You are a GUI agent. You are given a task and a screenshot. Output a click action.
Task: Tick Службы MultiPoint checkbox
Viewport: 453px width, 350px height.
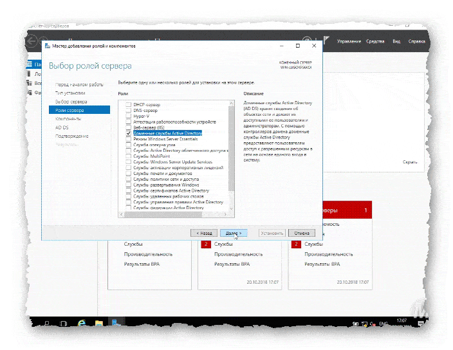[x=129, y=156]
